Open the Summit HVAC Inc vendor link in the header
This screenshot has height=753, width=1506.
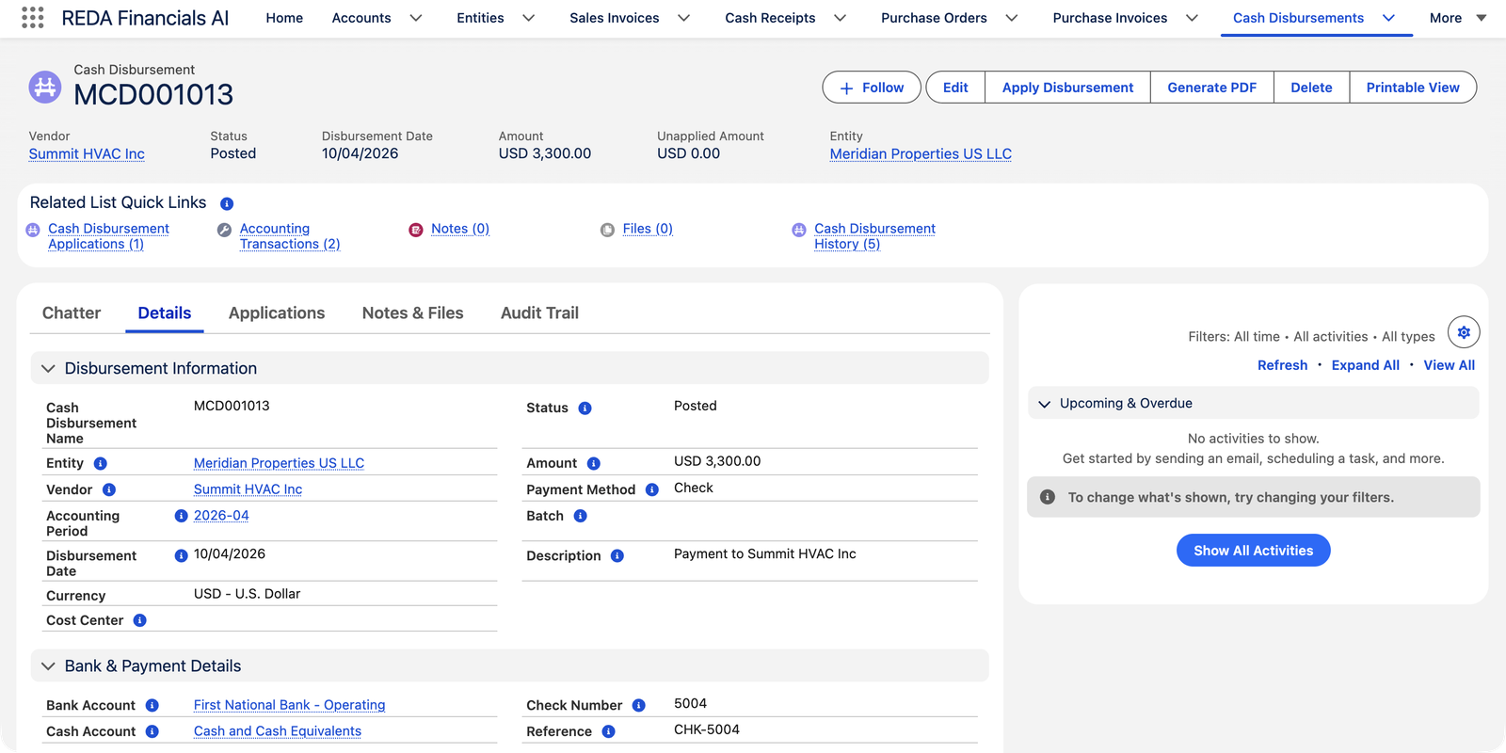(x=87, y=154)
